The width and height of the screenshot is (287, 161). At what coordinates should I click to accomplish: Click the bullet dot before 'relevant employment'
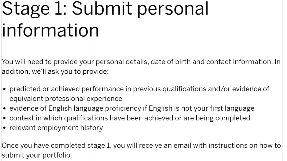pos(5,128)
